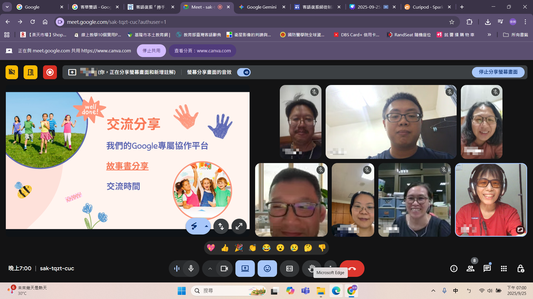This screenshot has width=533, height=299.
Task: Turn off the camera button
Action: click(x=224, y=269)
